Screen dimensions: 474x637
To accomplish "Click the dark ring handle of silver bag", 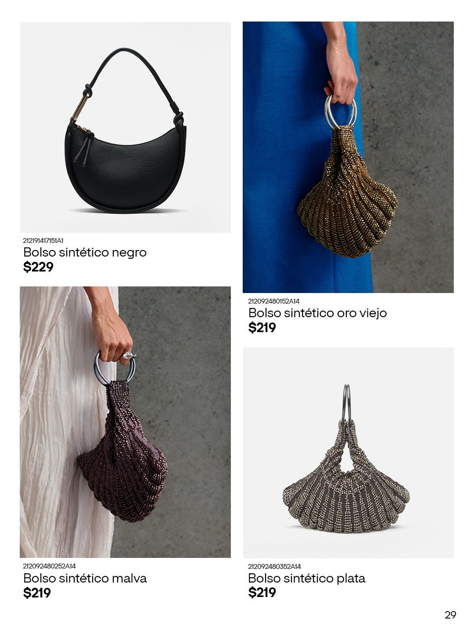I will pos(347,403).
